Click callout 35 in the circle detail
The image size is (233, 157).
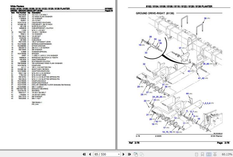pyautogui.click(x=160, y=41)
